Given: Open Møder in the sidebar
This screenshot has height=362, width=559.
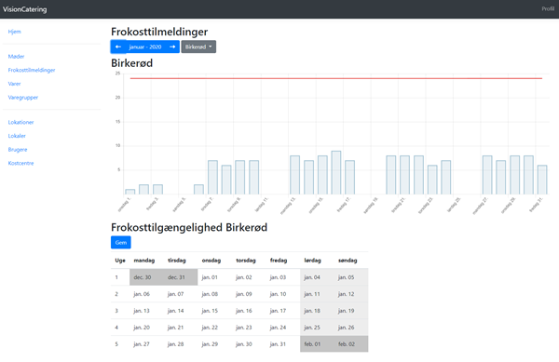Looking at the screenshot, I should click(x=17, y=56).
